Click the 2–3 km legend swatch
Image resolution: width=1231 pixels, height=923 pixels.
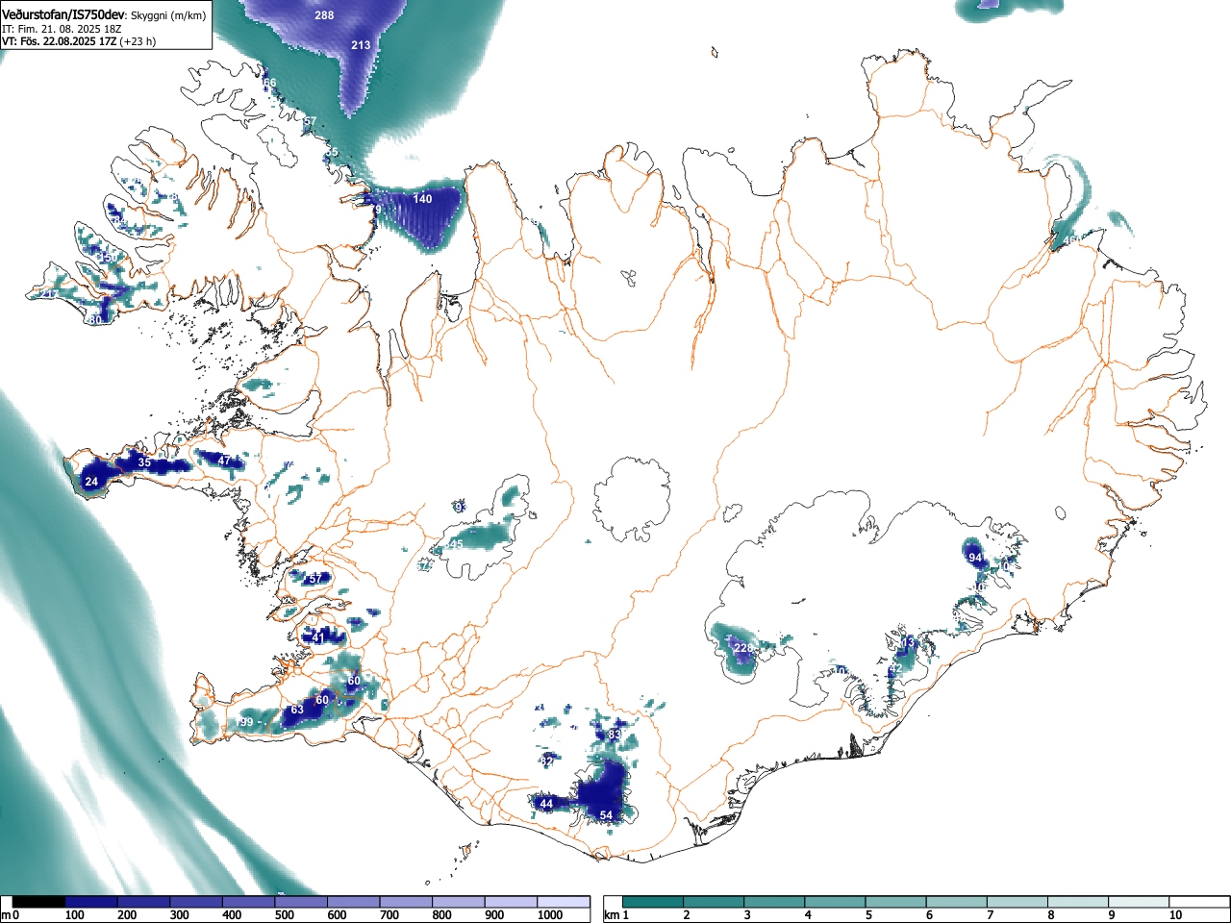(x=715, y=902)
